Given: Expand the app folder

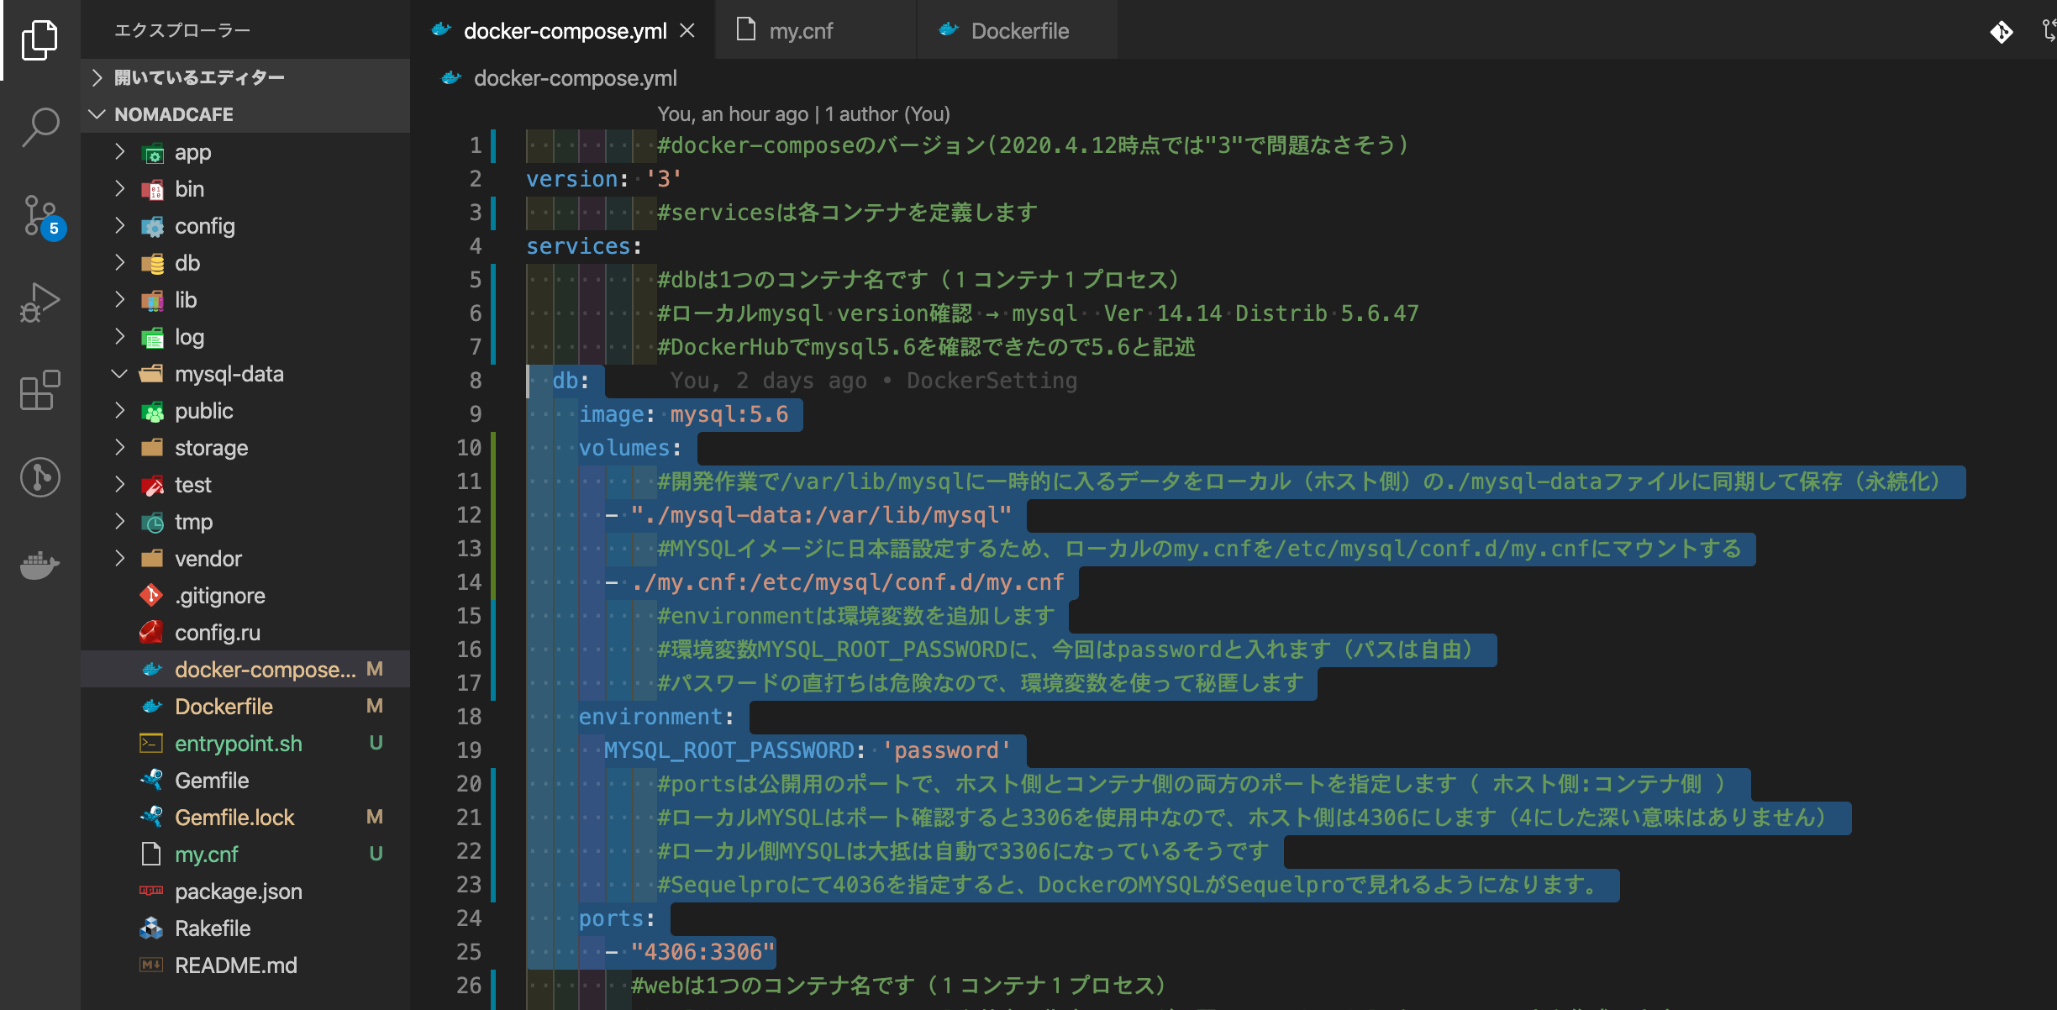Looking at the screenshot, I should pyautogui.click(x=192, y=152).
